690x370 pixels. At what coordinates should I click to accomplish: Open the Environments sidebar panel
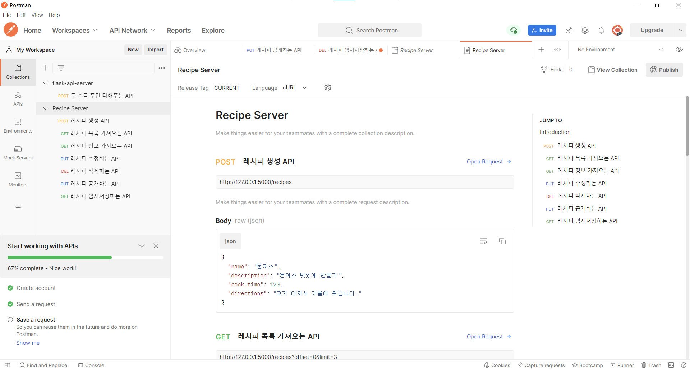(18, 126)
